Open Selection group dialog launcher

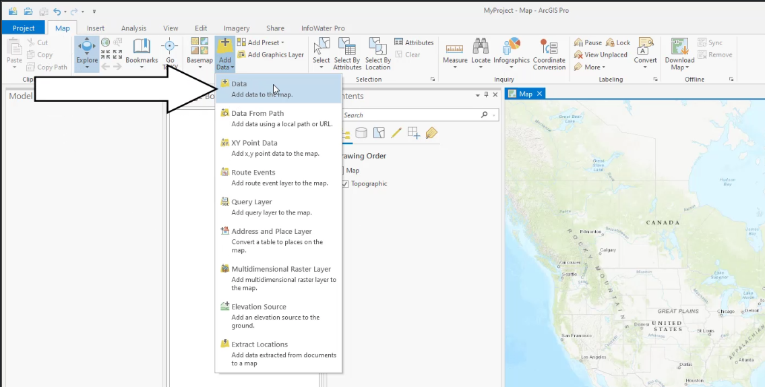432,79
